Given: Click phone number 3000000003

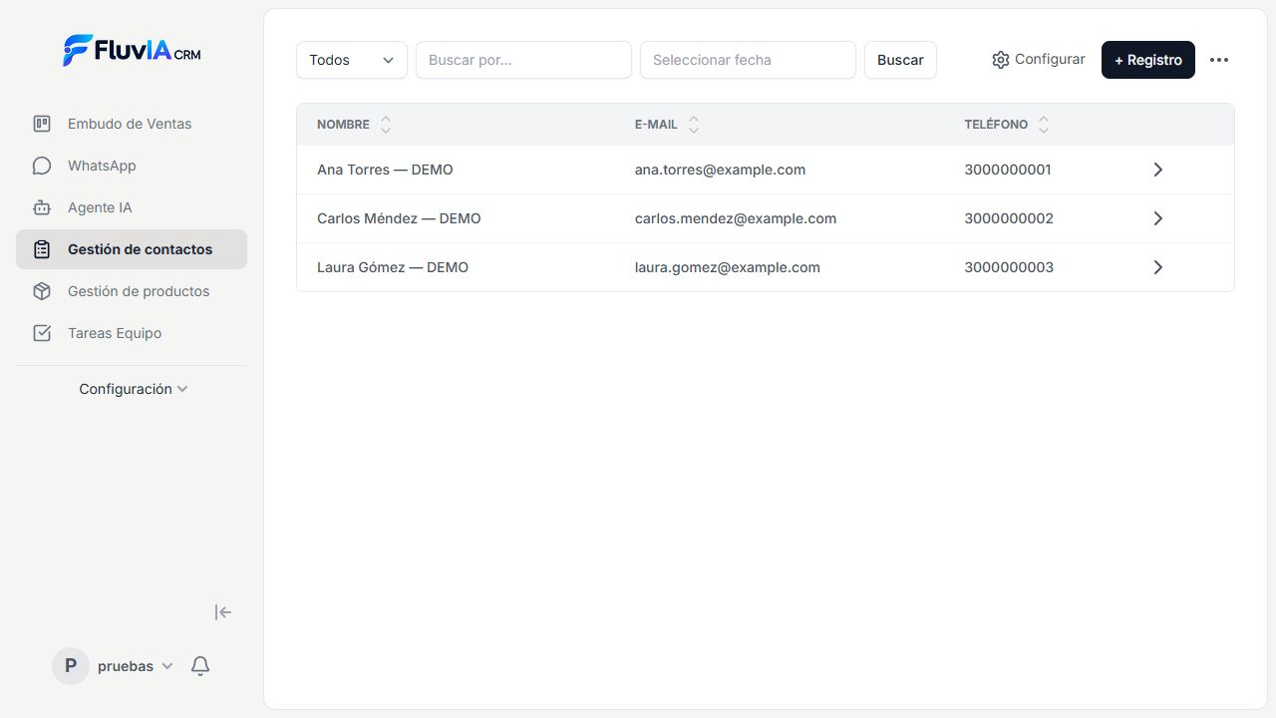Looking at the screenshot, I should pos(1009,267).
